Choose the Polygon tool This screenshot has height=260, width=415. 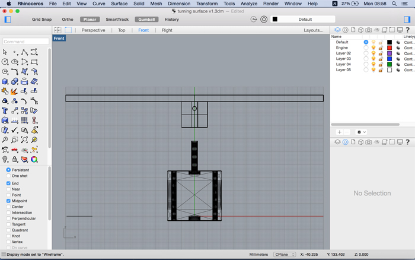click(5, 72)
